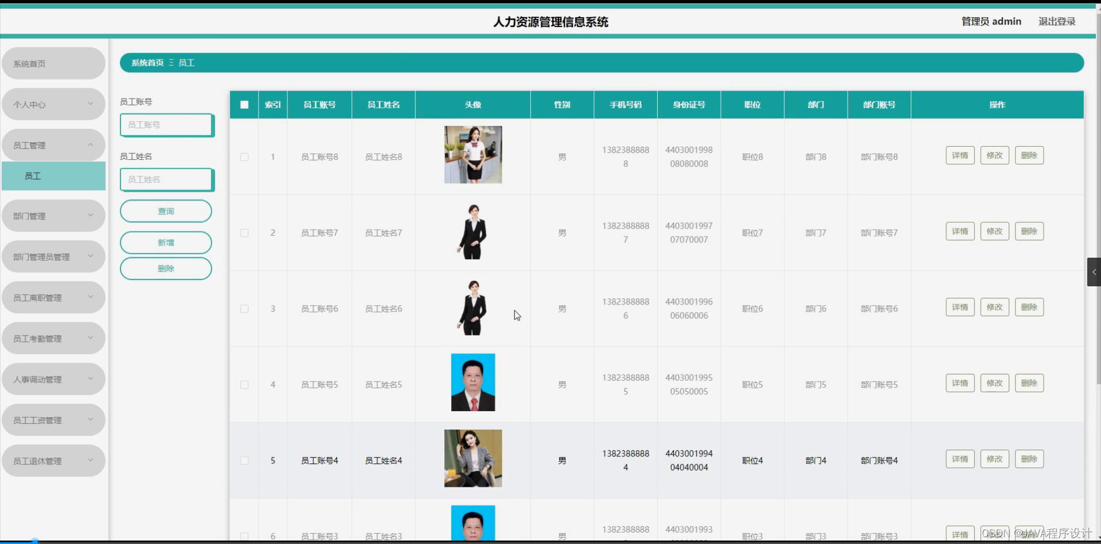The width and height of the screenshot is (1101, 544).
Task: Click the 部门7 cell
Action: pyautogui.click(x=816, y=233)
